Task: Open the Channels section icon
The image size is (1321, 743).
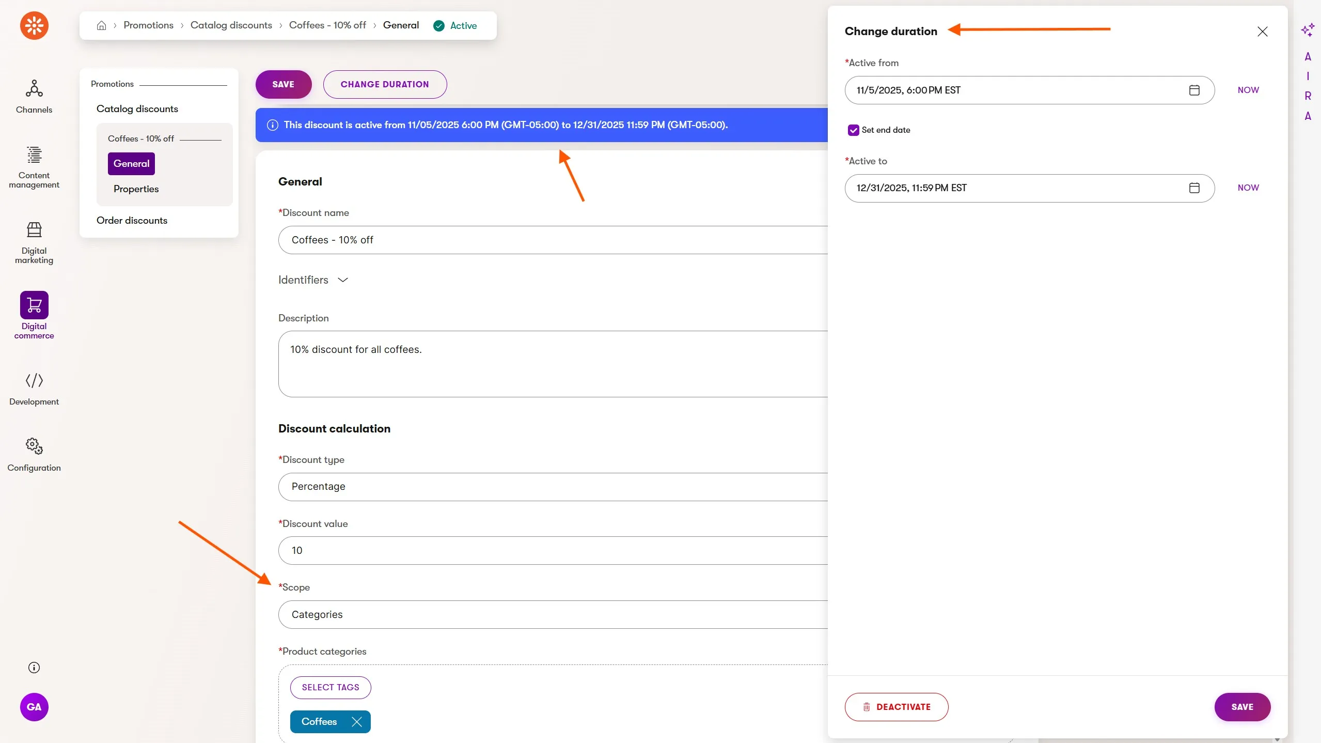Action: click(x=34, y=89)
